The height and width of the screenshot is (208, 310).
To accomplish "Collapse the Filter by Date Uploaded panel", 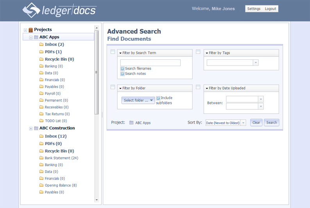I will pyautogui.click(x=207, y=88).
